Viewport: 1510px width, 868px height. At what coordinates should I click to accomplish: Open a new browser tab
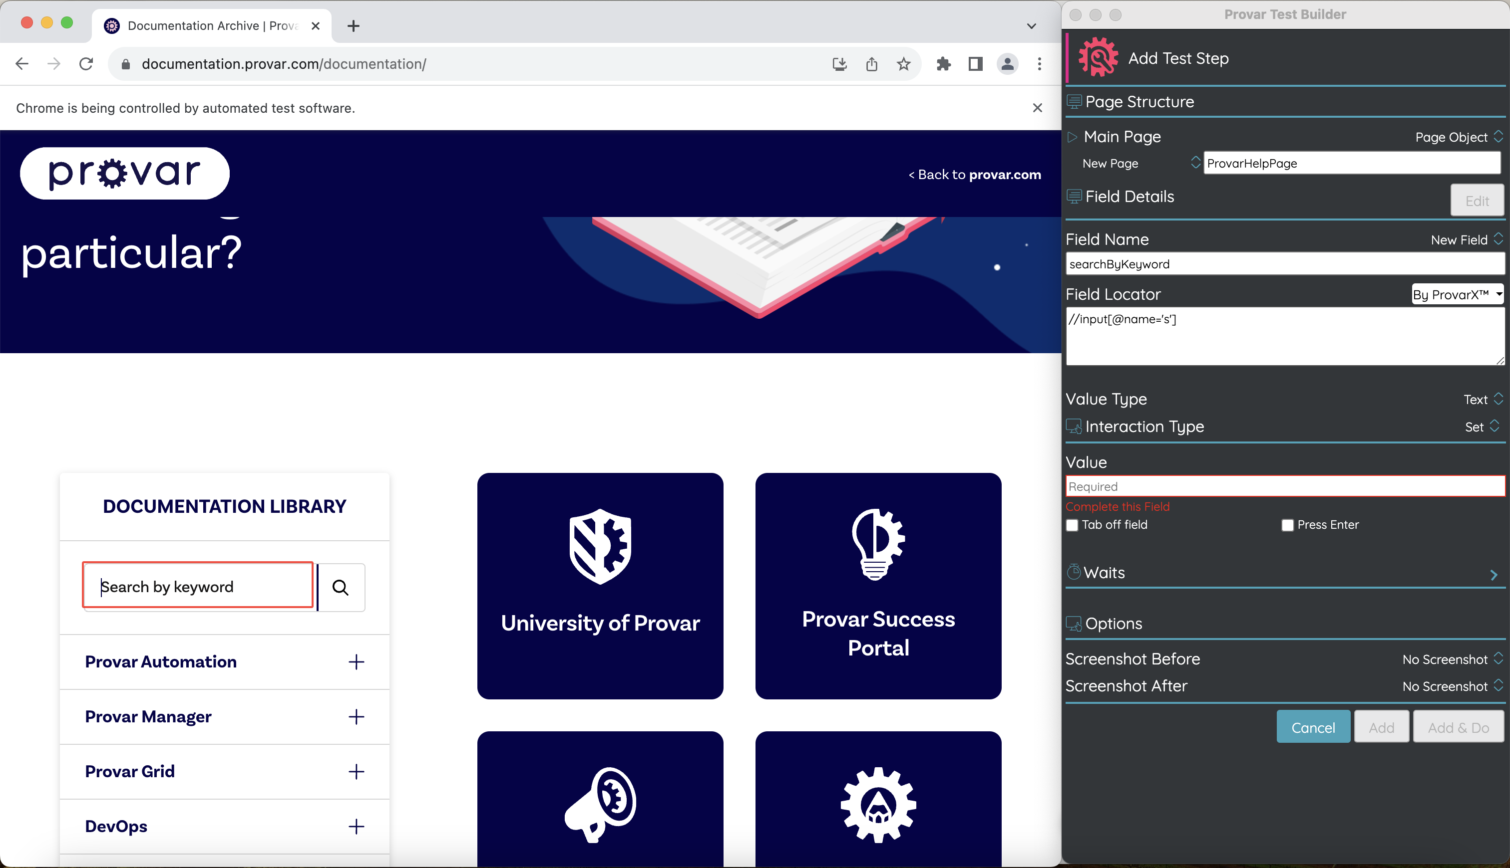[x=353, y=25]
